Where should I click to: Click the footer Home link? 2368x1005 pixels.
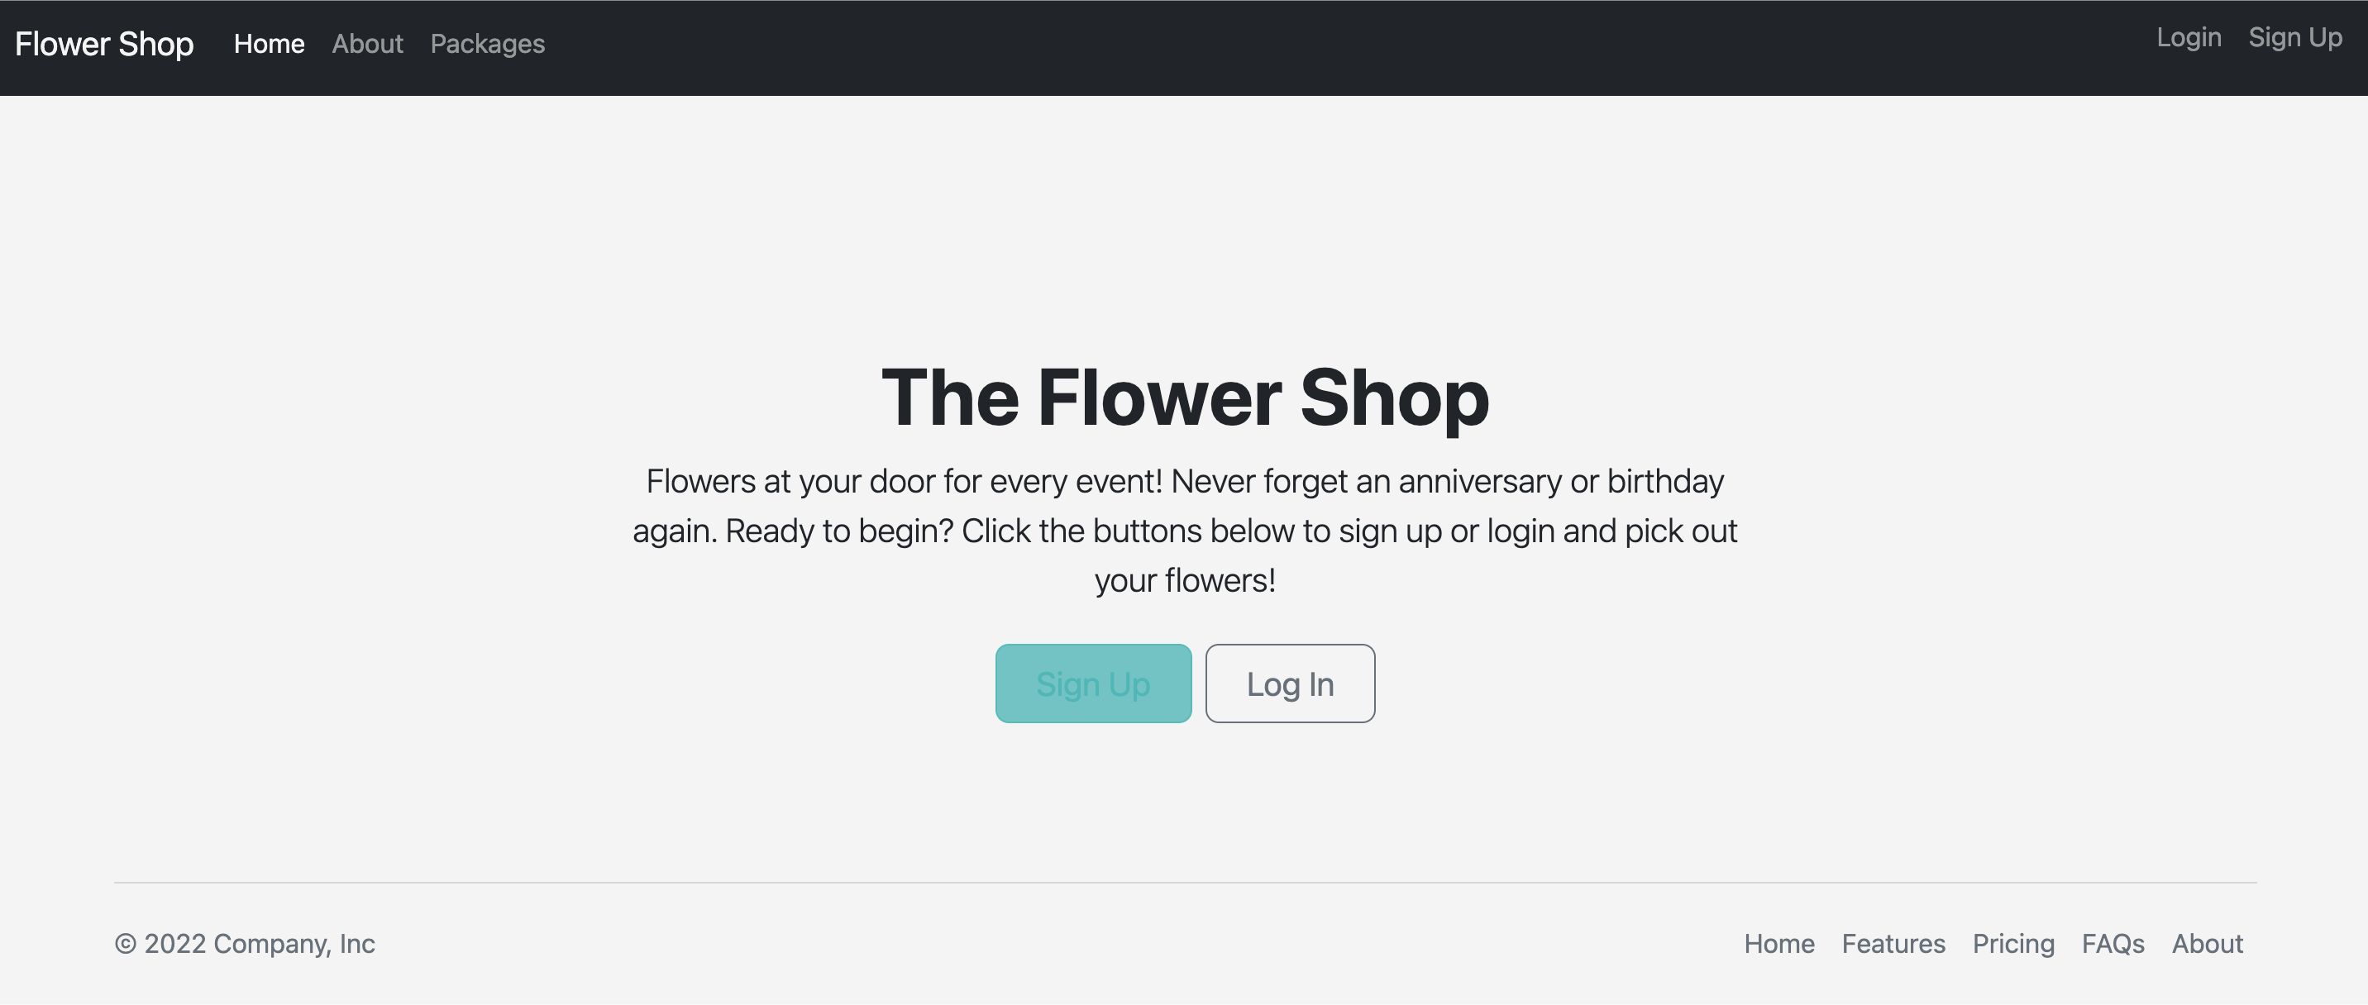1778,944
